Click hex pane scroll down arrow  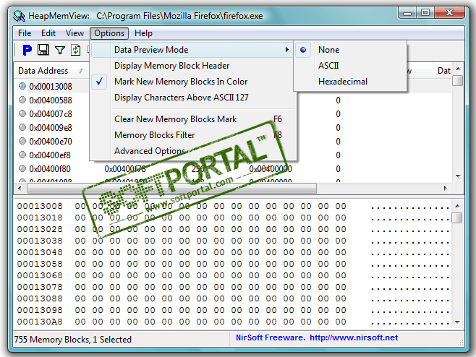click(457, 322)
